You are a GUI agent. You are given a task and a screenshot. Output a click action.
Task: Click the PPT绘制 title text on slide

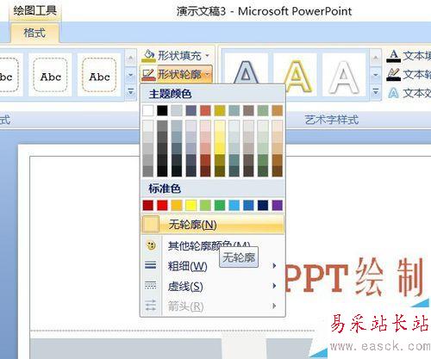tap(354, 277)
